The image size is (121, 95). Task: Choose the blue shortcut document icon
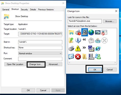point(71,56)
